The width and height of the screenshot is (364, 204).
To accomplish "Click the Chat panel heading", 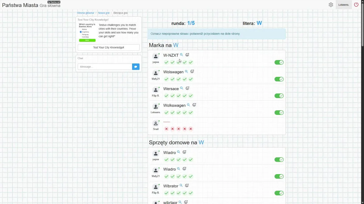I will click(x=80, y=58).
